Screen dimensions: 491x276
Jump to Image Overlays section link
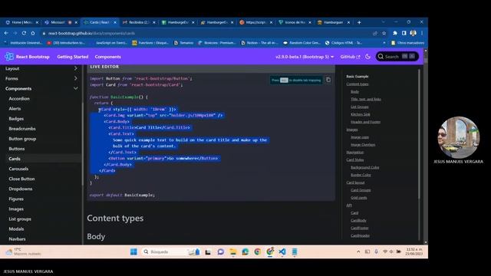click(x=363, y=145)
